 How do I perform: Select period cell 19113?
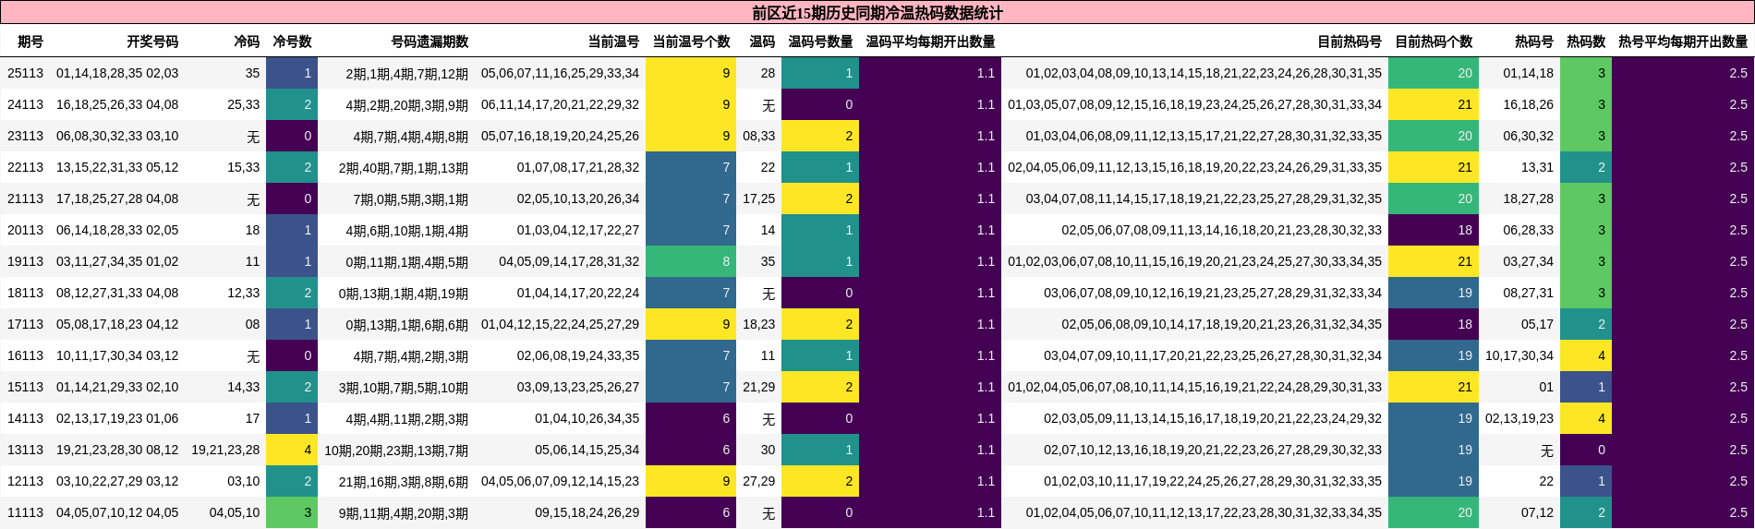(x=25, y=261)
